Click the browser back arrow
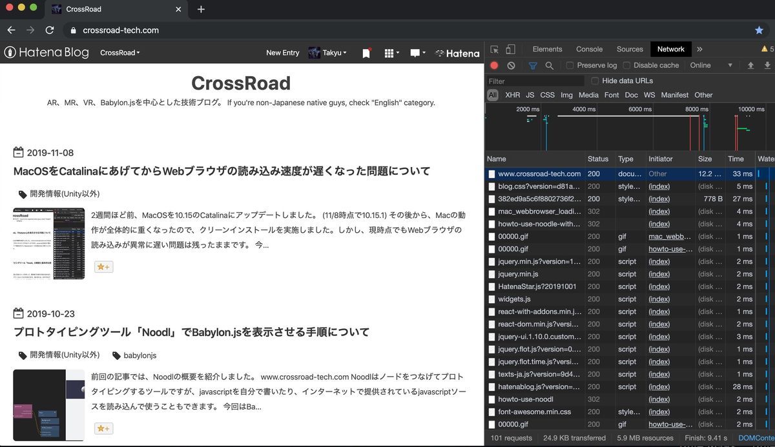Viewport: 775px width, 447px height. pos(11,30)
